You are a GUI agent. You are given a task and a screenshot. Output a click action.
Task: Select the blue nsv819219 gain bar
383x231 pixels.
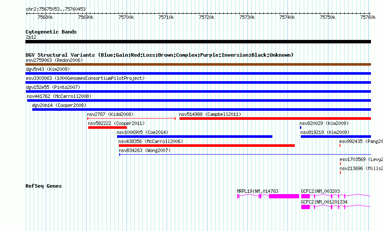point(336,137)
